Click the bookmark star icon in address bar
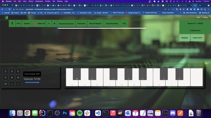The width and height of the screenshot is (211, 118). (169, 9)
